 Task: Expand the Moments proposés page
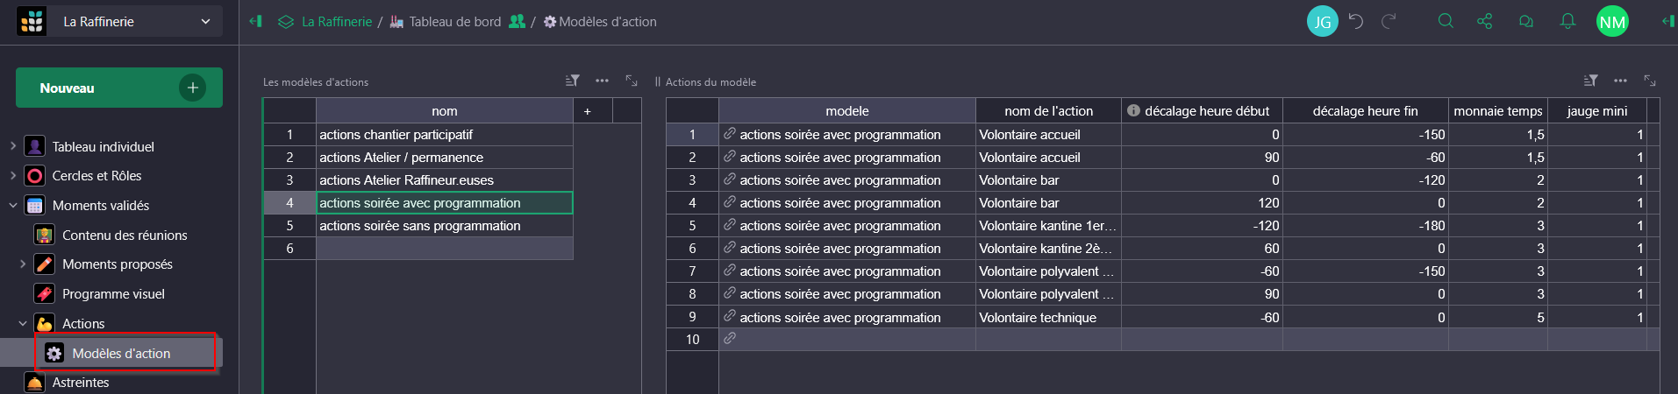[x=23, y=264]
